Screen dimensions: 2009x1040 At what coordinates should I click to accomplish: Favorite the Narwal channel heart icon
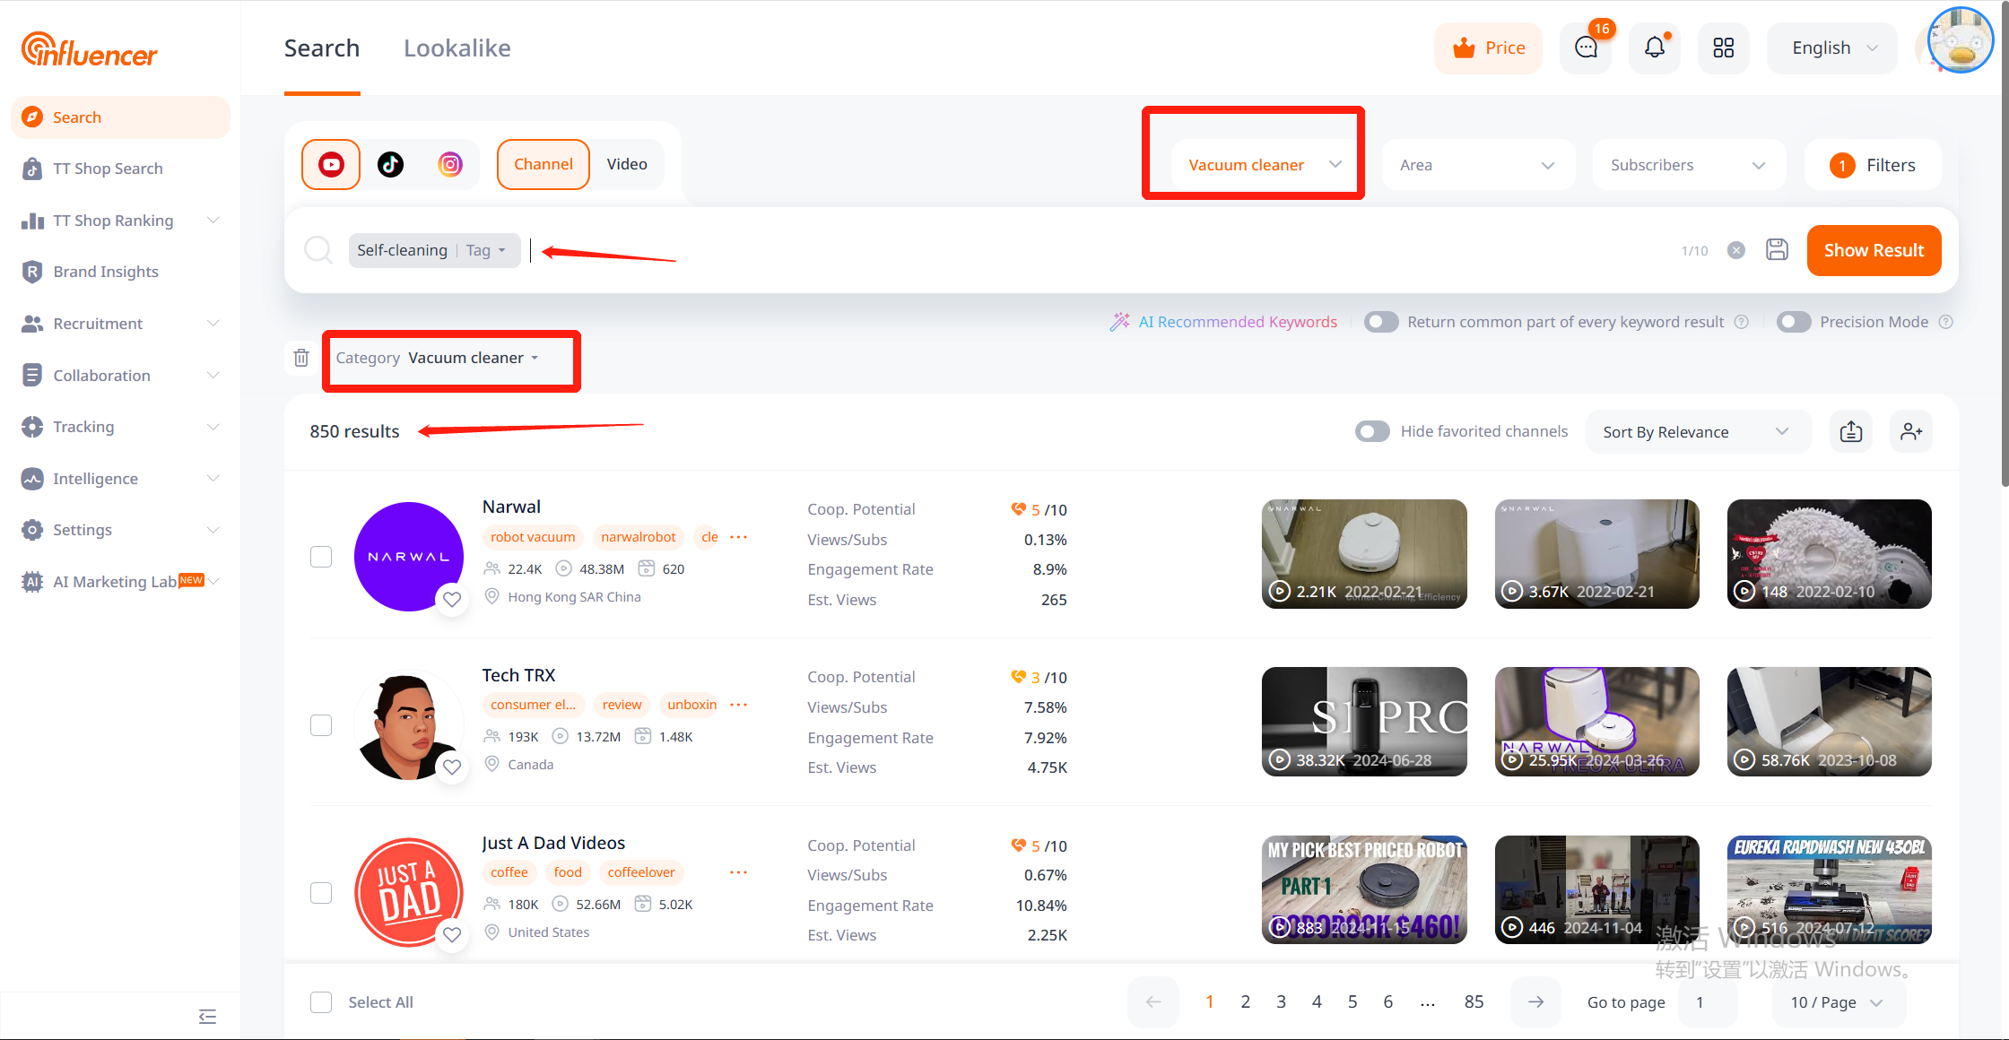click(452, 599)
